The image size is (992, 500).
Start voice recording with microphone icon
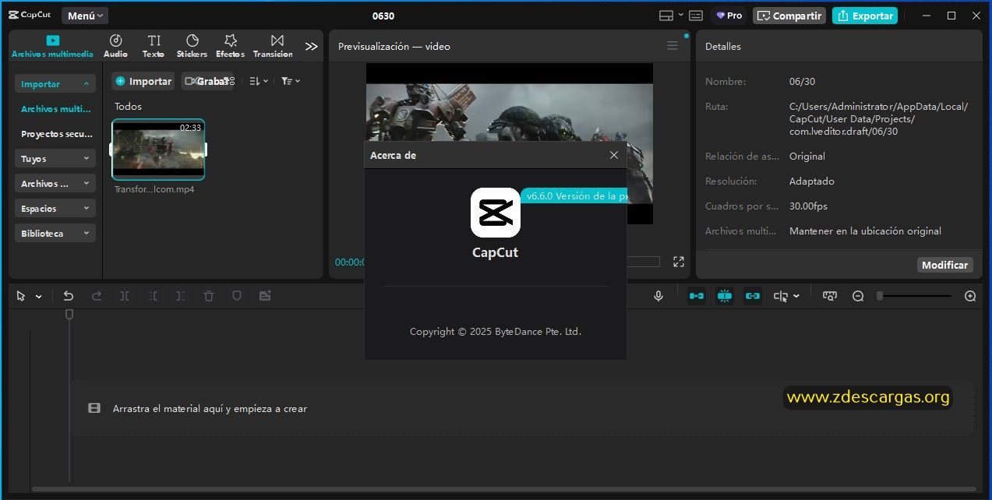point(658,296)
